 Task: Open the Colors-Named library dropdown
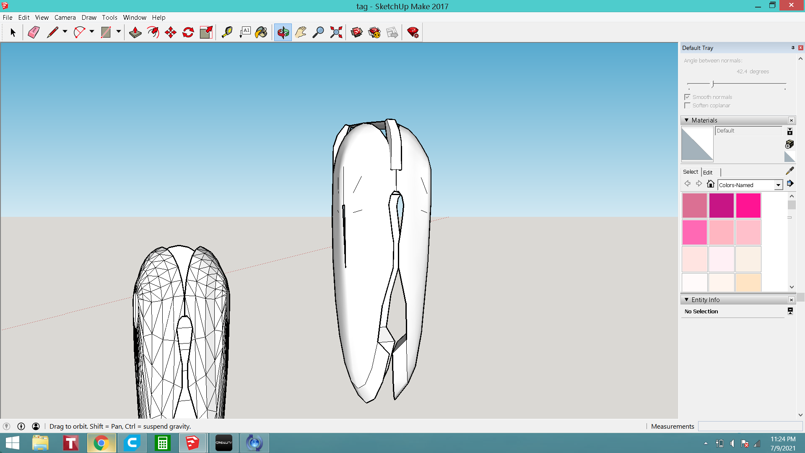778,185
